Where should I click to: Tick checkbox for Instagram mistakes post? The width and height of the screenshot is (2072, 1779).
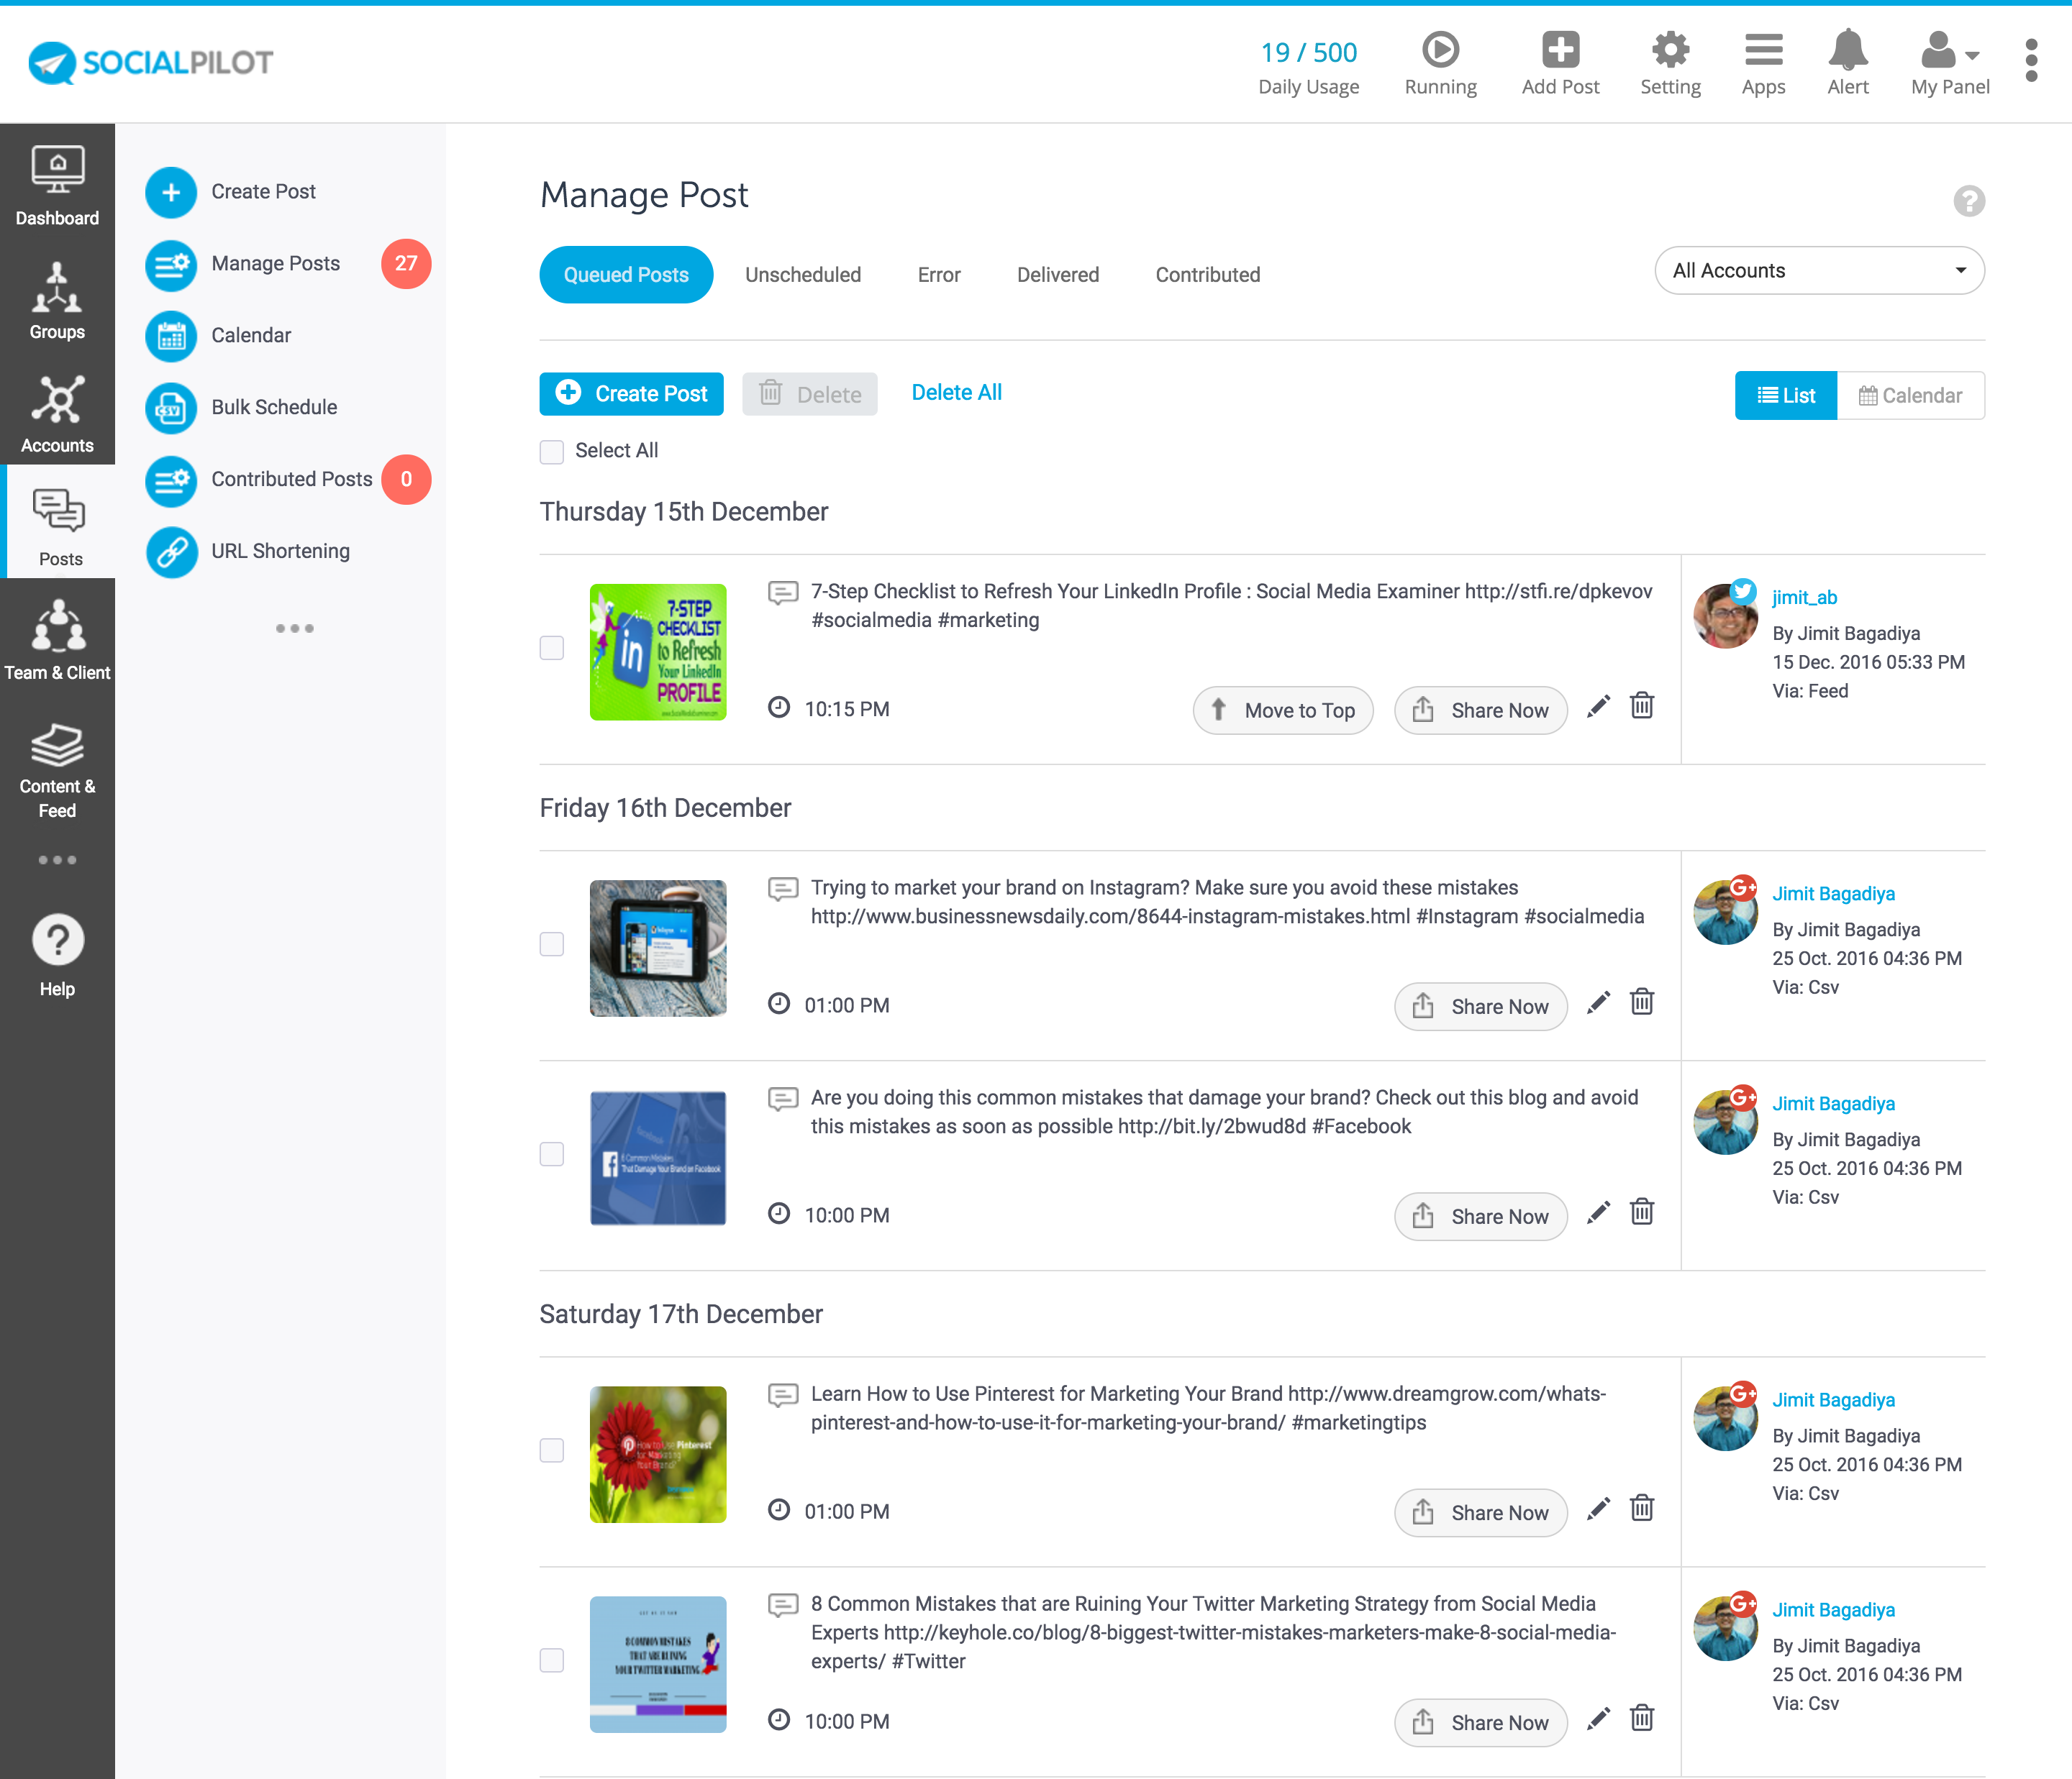[552, 944]
